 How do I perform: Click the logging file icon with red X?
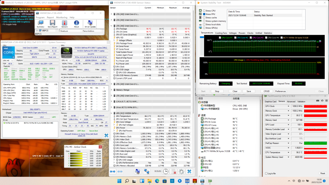(x=174, y=171)
